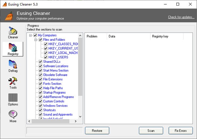Collapse the Files and Folders node
The image size is (197, 139).
[x=36, y=40]
